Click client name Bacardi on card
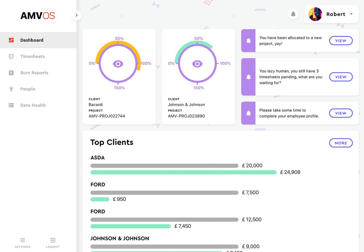364x252 pixels. [96, 104]
